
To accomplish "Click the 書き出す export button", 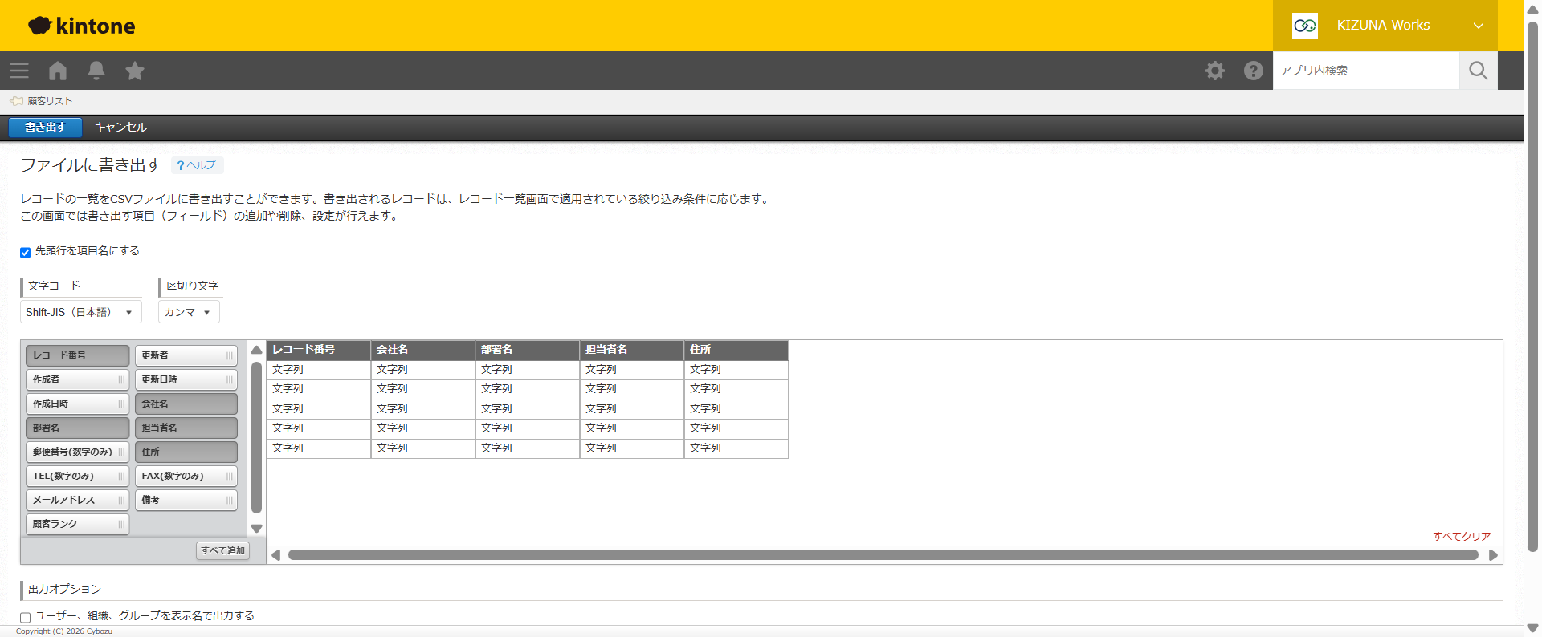I will [x=45, y=127].
